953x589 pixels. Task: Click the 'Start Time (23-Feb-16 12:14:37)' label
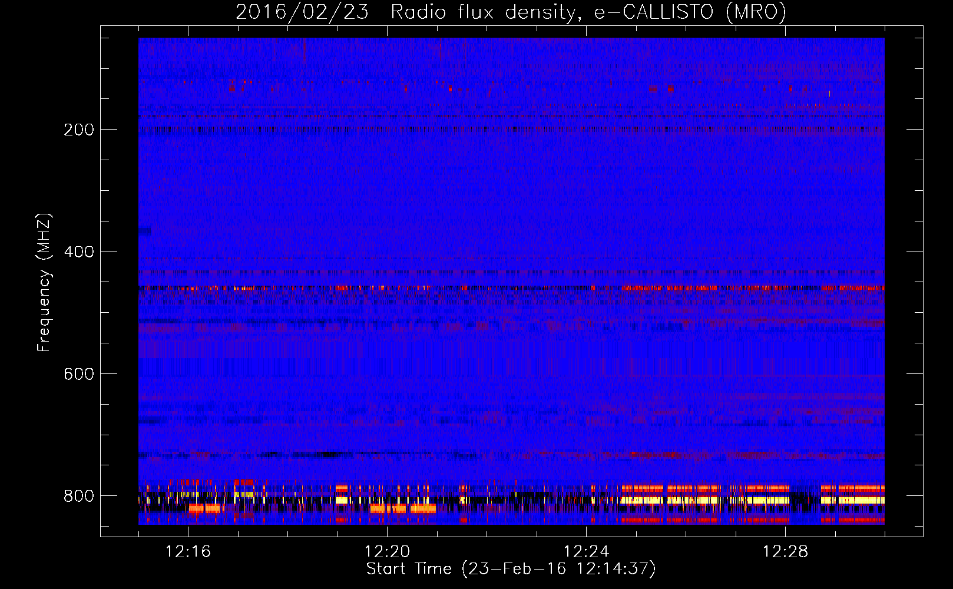point(511,569)
